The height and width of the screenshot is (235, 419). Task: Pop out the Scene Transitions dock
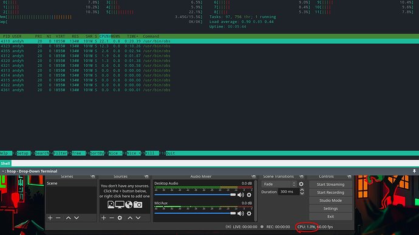[x=301, y=177]
